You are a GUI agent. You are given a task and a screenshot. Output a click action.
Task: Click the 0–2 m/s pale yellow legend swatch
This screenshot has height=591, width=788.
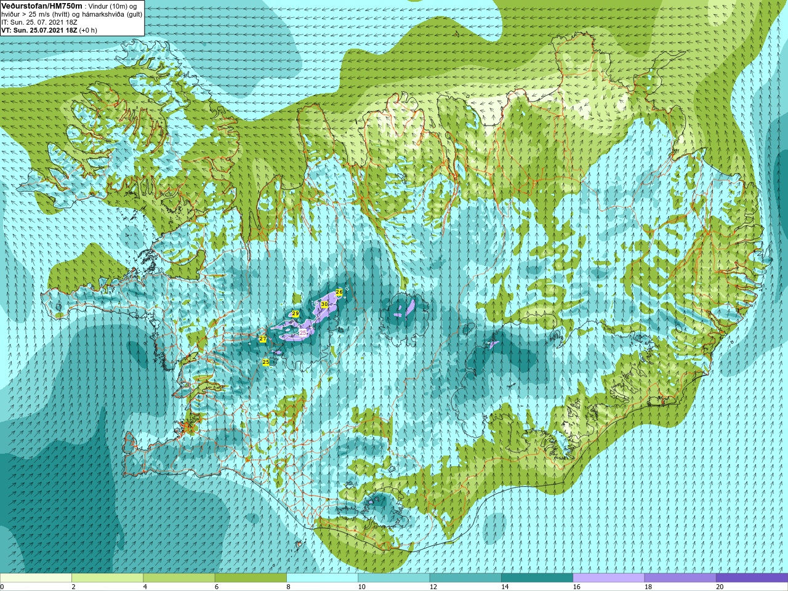click(36, 578)
